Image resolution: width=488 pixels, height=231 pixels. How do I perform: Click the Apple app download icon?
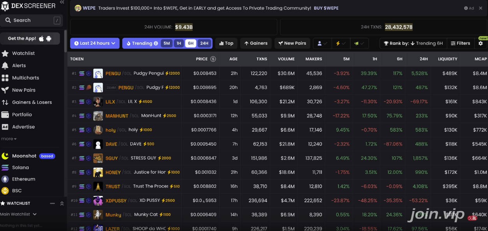41,38
